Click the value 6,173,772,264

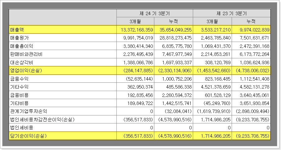pyautogui.click(x=255, y=54)
